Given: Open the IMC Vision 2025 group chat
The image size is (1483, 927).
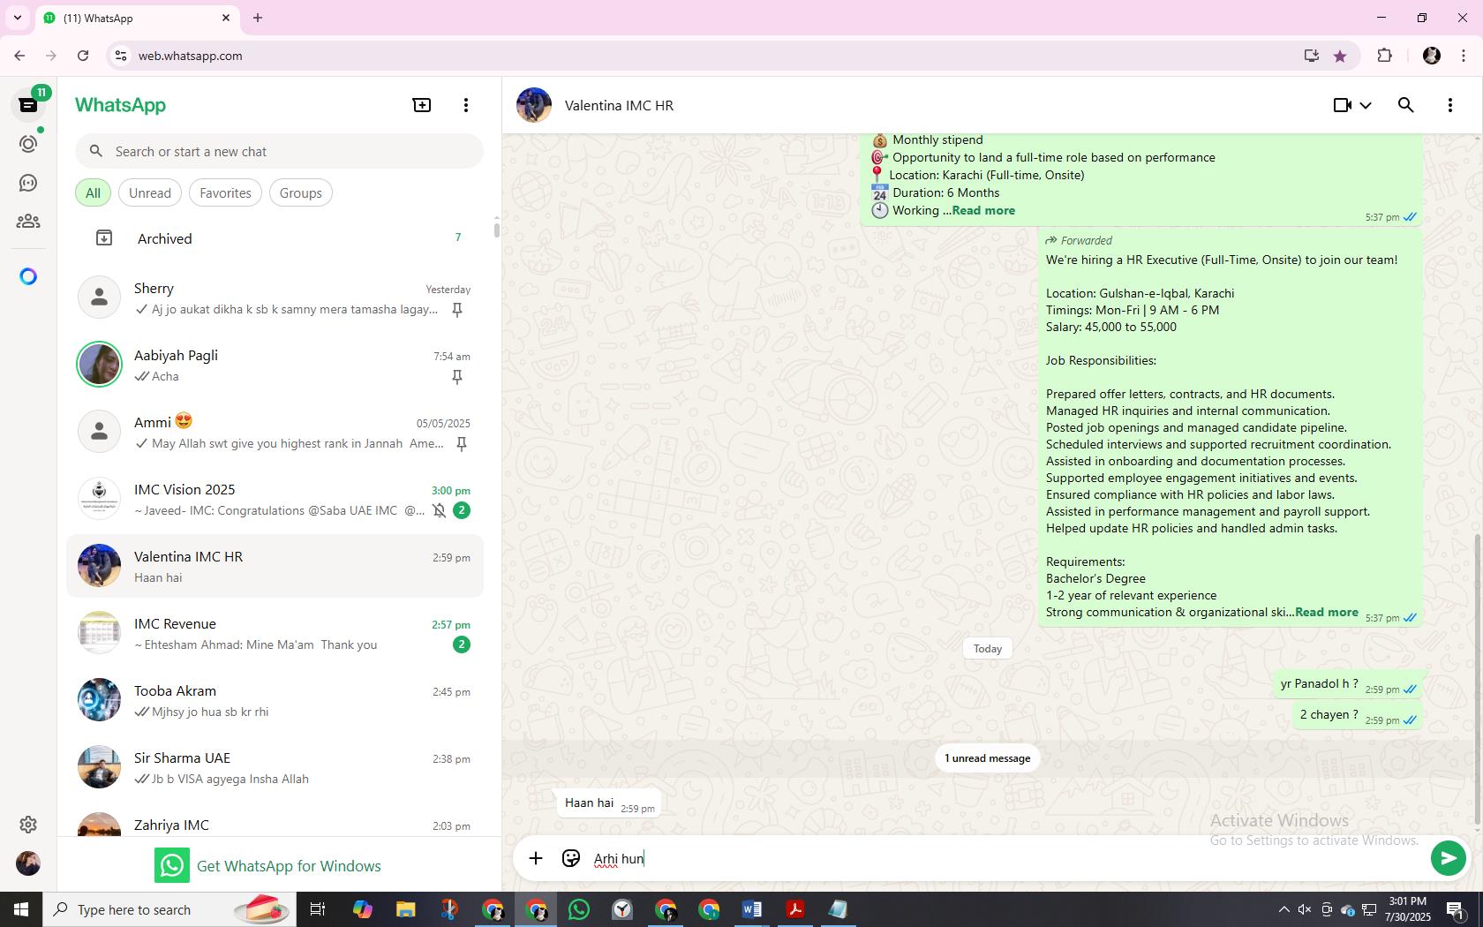Looking at the screenshot, I should [x=275, y=499].
